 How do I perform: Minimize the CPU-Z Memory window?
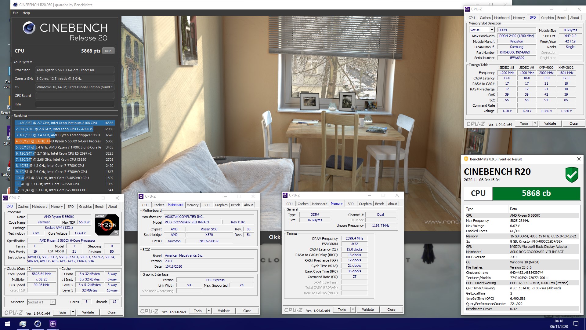[x=369, y=195]
